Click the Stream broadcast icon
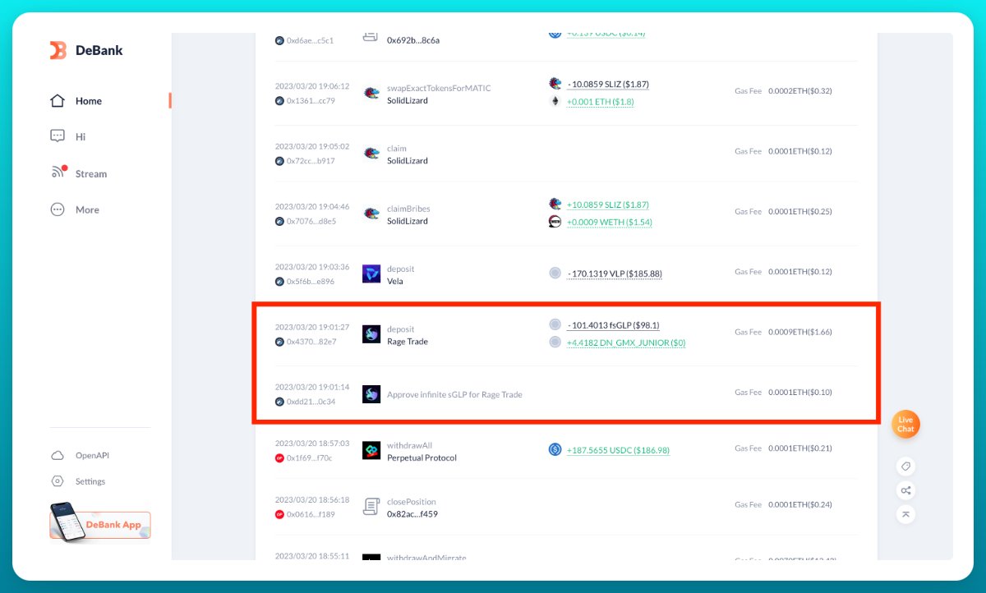This screenshot has height=593, width=986. coord(58,172)
